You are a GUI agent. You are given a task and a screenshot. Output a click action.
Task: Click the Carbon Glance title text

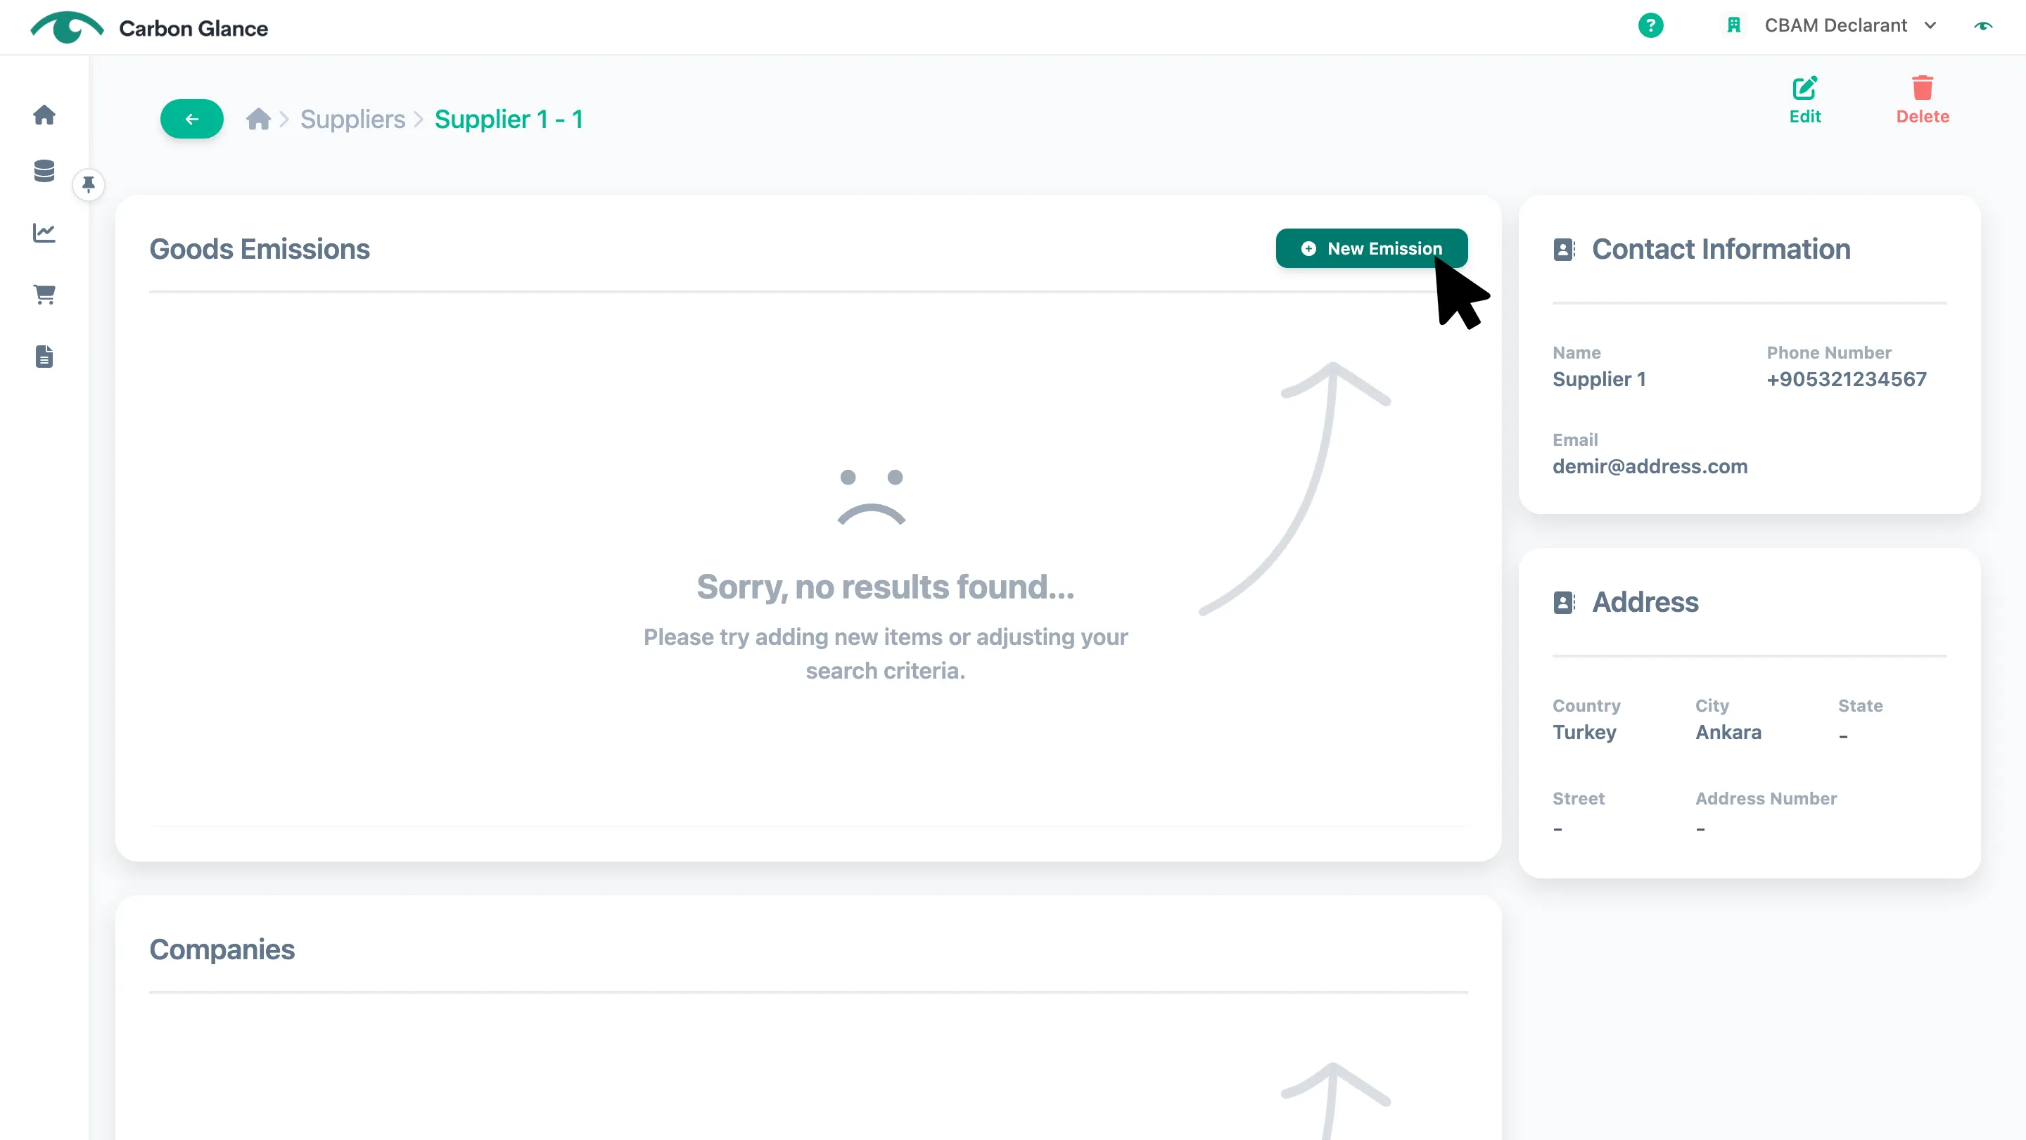193,28
